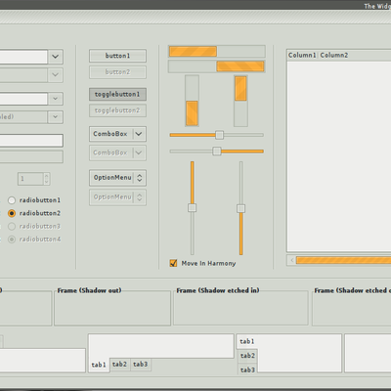
Task: Click the second horizontal progress bar
Action: [217, 66]
